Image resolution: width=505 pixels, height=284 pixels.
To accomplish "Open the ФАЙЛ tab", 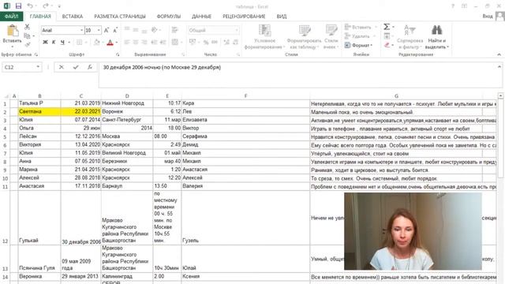I will (11, 16).
